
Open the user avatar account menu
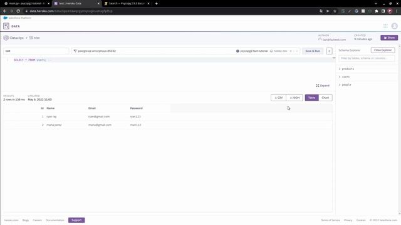coord(394,26)
